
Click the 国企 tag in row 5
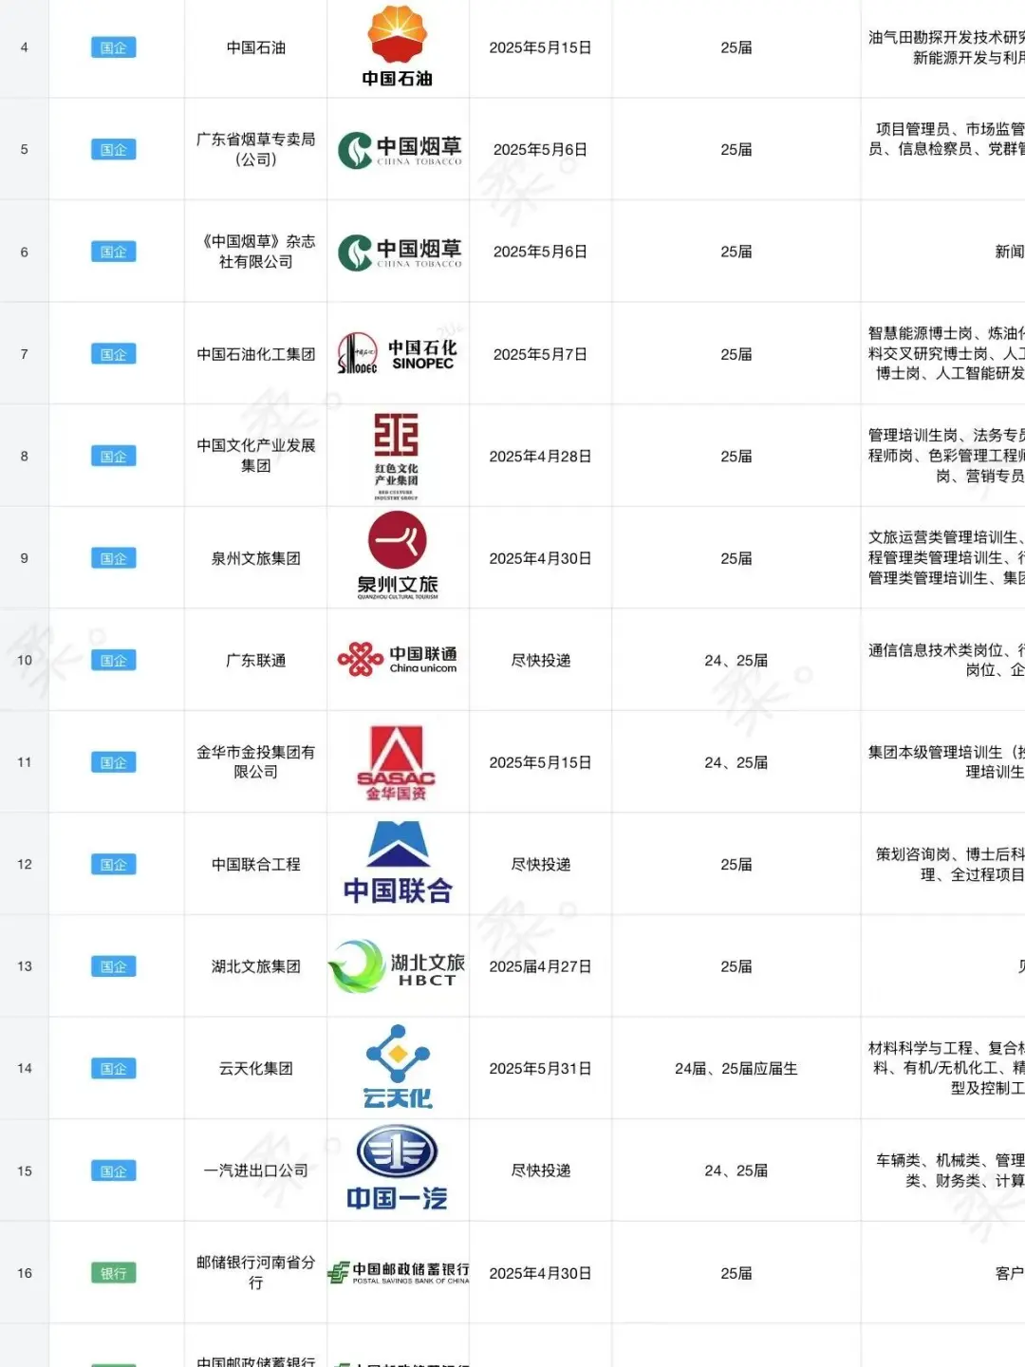pos(114,150)
